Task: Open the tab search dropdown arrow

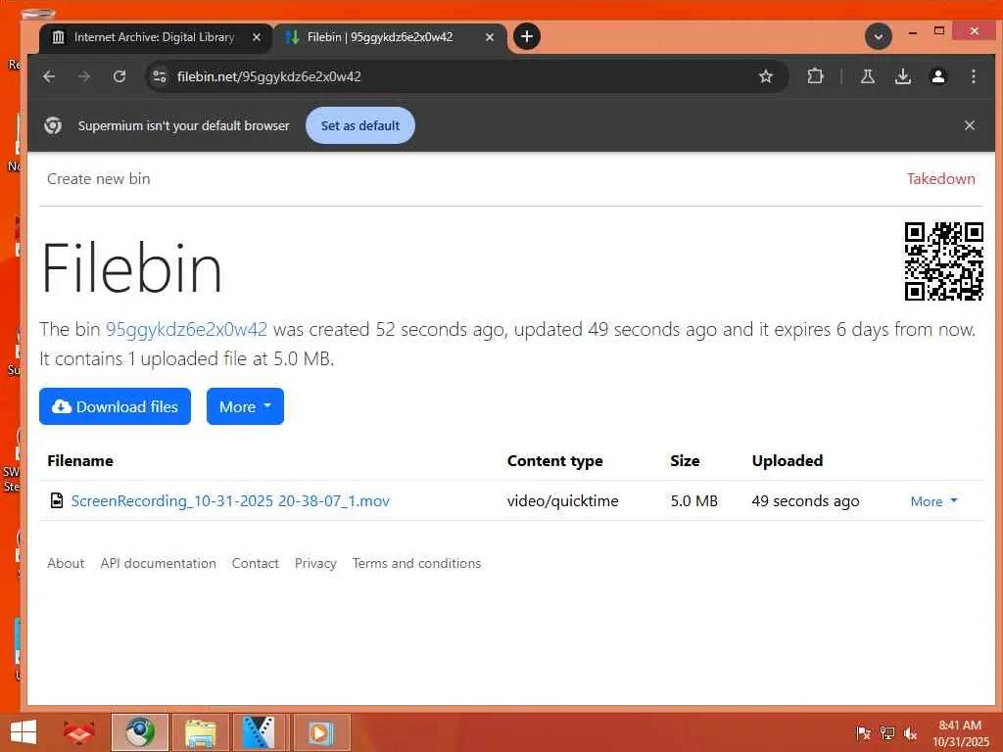Action: click(879, 37)
